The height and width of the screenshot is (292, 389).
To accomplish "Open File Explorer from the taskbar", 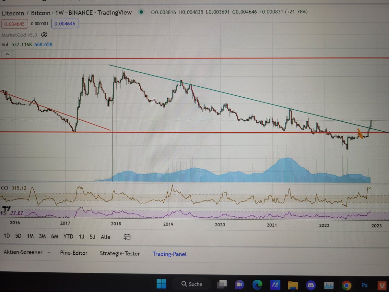I will [293, 285].
